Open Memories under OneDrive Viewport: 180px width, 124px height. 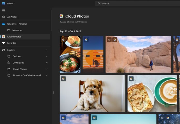pos(25,30)
